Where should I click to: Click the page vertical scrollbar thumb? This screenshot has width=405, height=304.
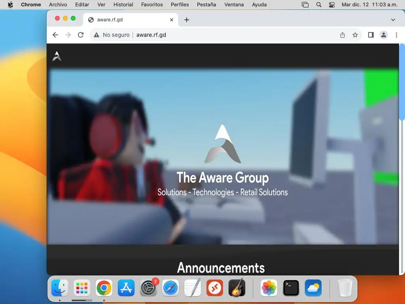click(402, 82)
